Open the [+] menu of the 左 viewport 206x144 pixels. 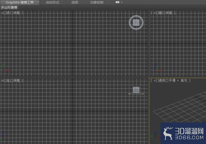pyautogui.click(x=2, y=81)
